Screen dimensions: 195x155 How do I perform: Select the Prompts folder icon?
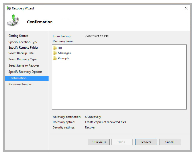click(x=55, y=58)
